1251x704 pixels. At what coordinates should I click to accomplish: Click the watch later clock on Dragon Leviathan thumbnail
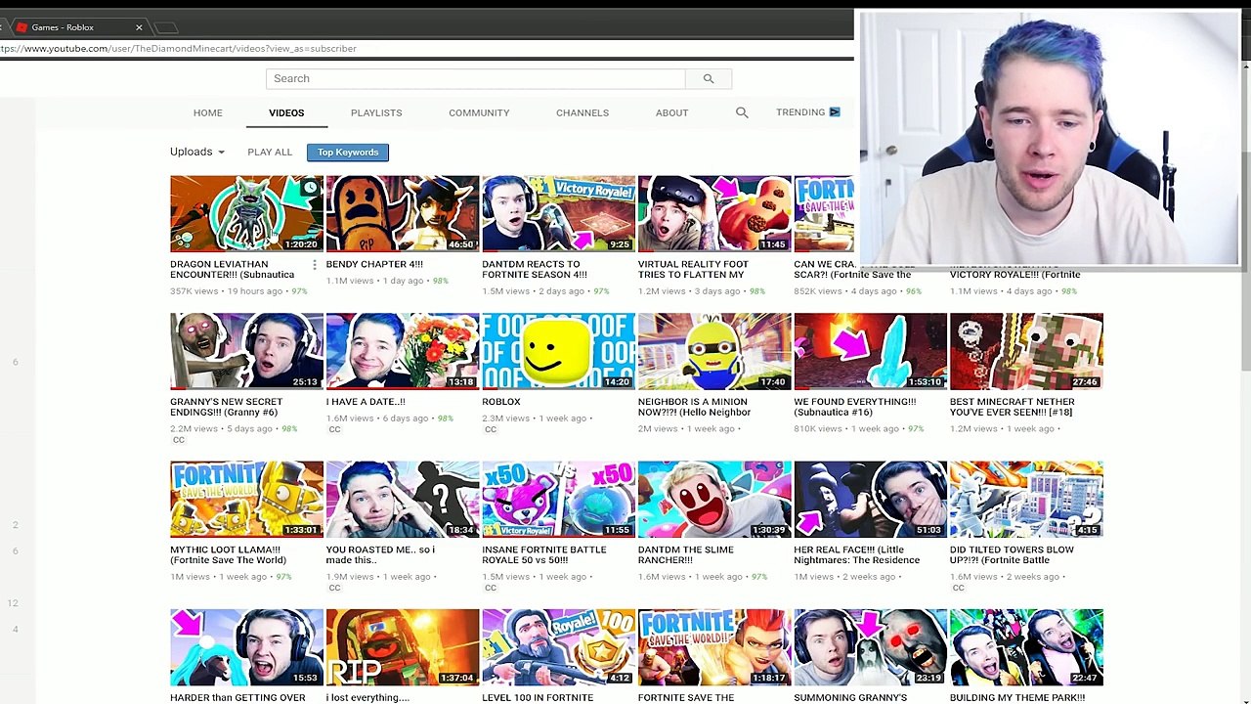pyautogui.click(x=310, y=188)
